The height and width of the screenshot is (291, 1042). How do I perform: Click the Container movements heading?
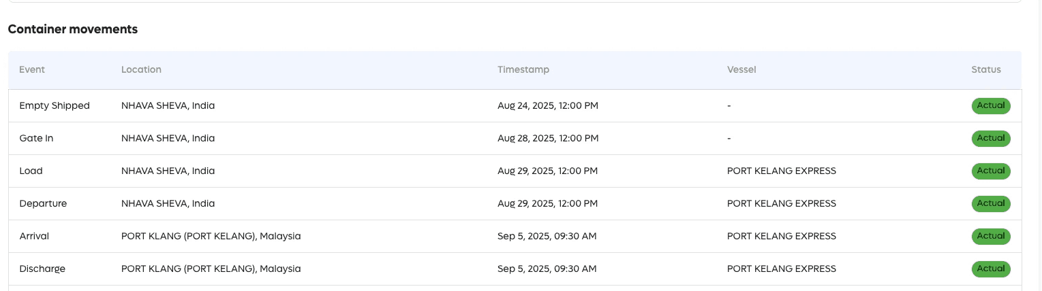pos(73,29)
